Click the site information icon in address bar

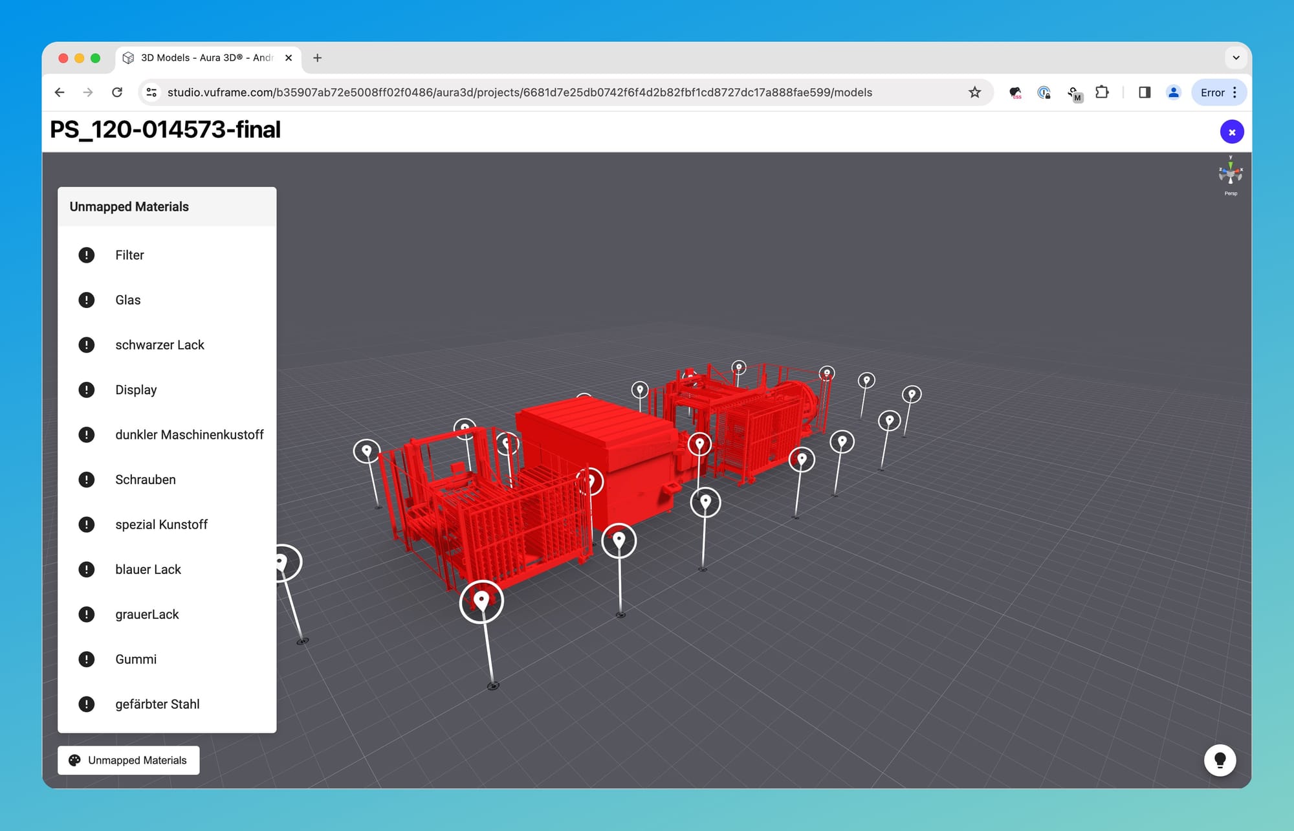(x=151, y=93)
